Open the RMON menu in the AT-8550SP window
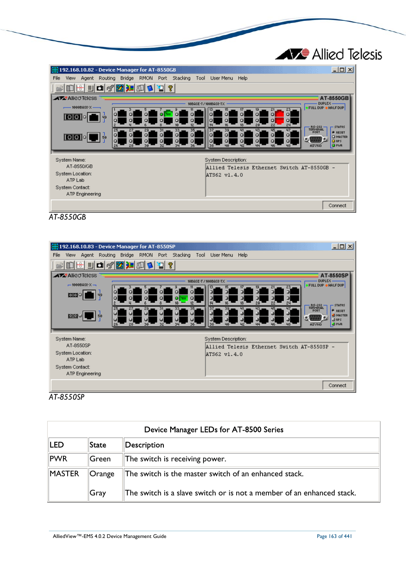Viewport: 406px width, 575px height. click(x=146, y=255)
